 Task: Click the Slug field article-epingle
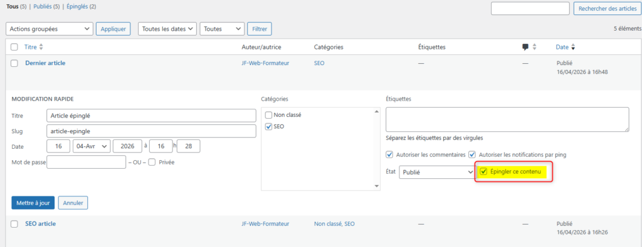coord(152,131)
